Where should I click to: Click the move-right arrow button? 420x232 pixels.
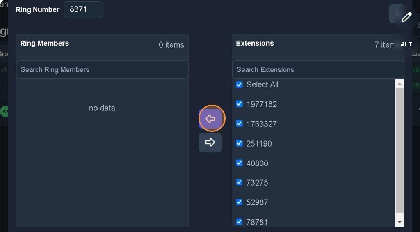pos(210,142)
